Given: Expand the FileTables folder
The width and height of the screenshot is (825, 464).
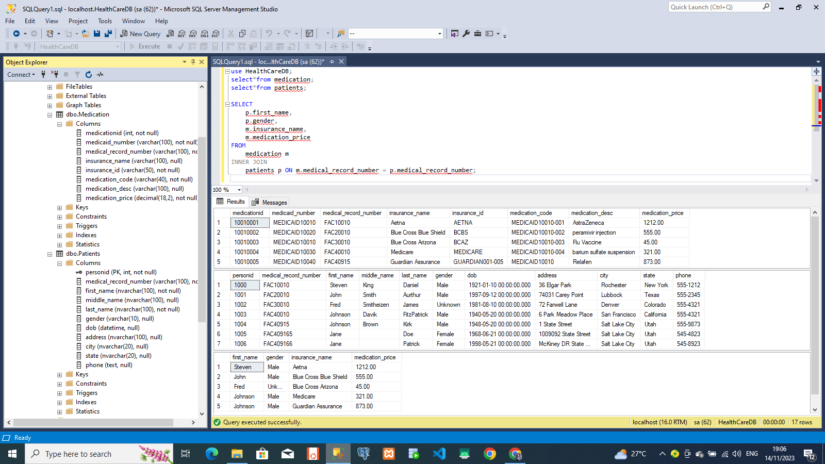Looking at the screenshot, I should click(x=49, y=87).
